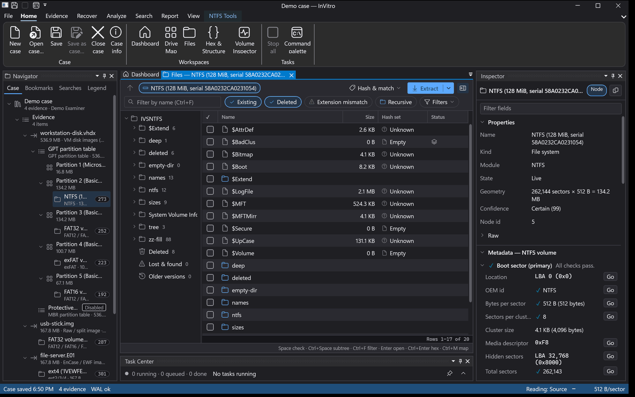Open the Command palette

coord(297,40)
